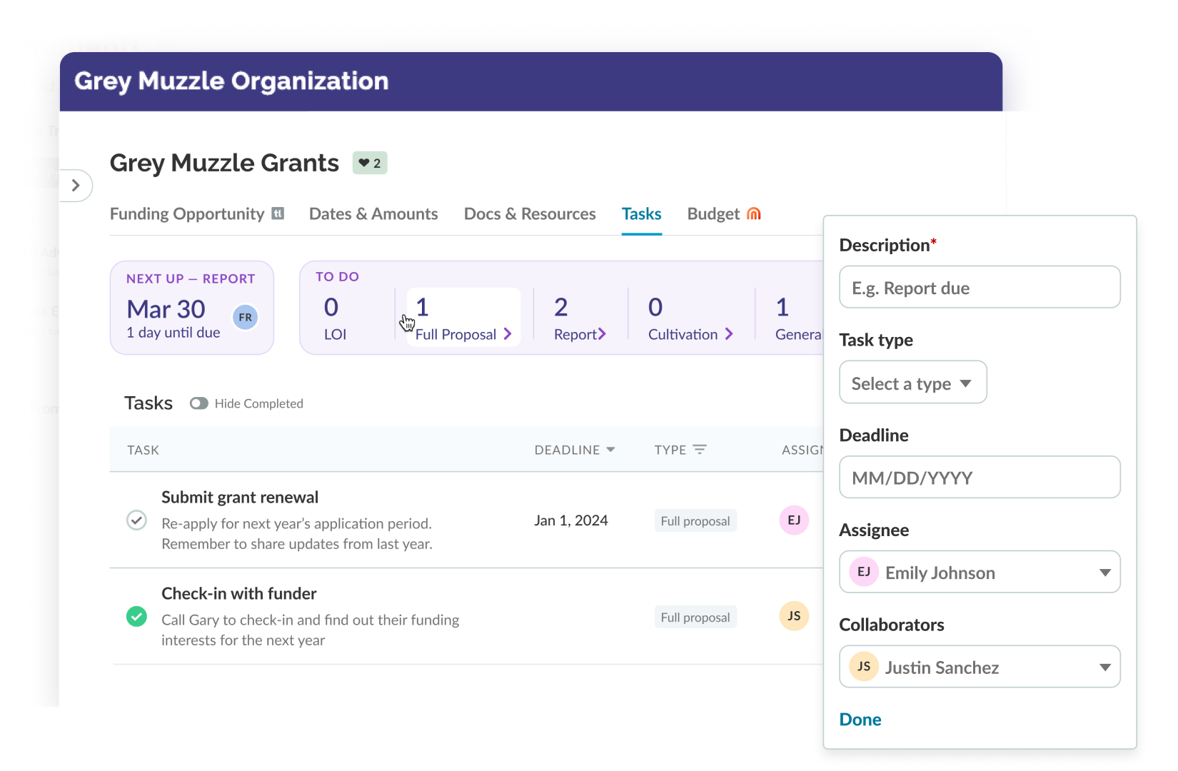Expand the sidebar with the chevron button
This screenshot has height=771, width=1178.
click(76, 186)
